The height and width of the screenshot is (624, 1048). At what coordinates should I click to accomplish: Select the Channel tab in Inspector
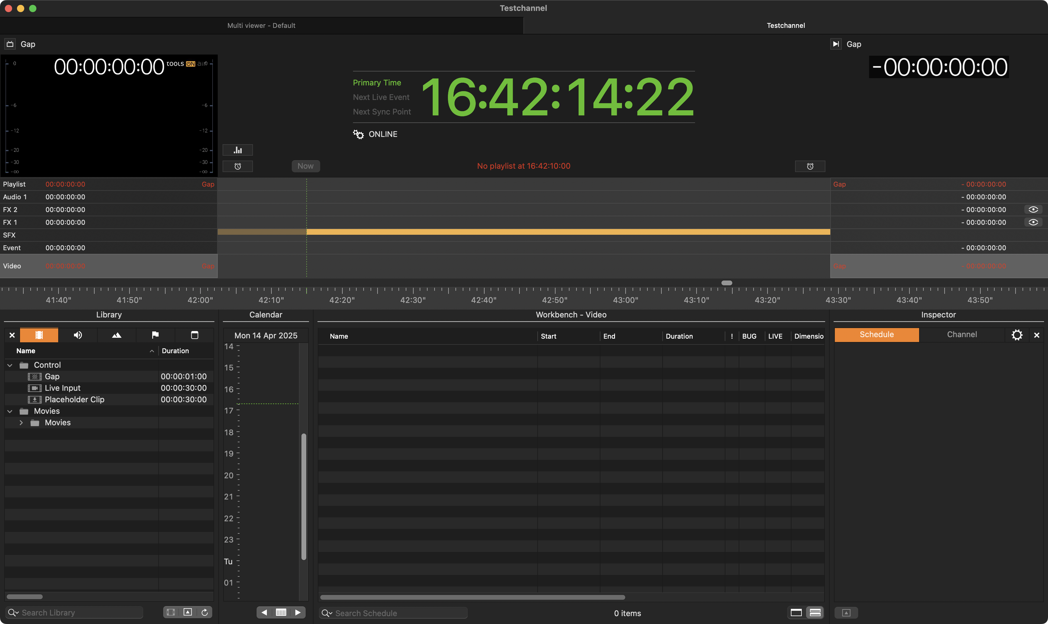[x=962, y=335]
